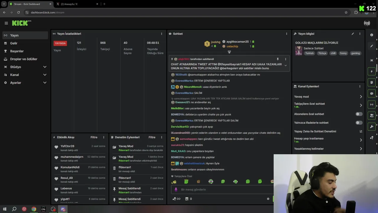
Task: Go back in browser
Action: coord(4,12)
